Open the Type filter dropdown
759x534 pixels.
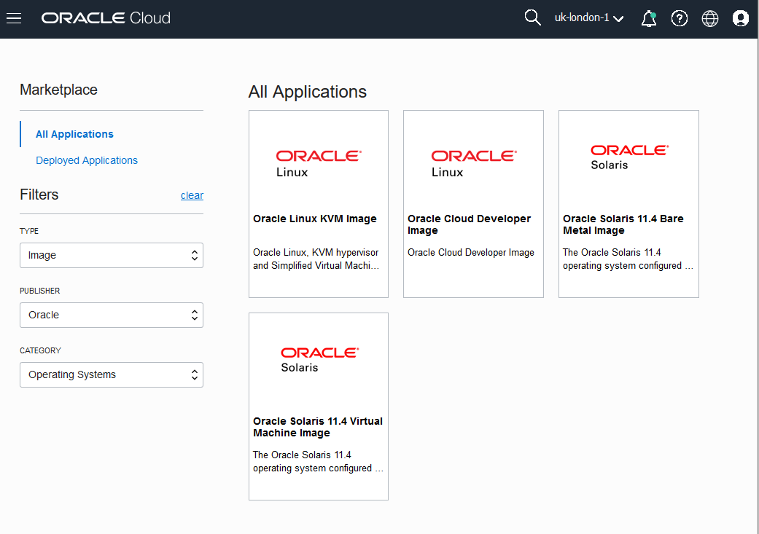112,256
